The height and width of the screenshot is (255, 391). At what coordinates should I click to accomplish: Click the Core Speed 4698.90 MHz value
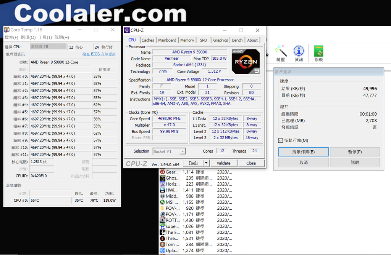[x=169, y=118]
